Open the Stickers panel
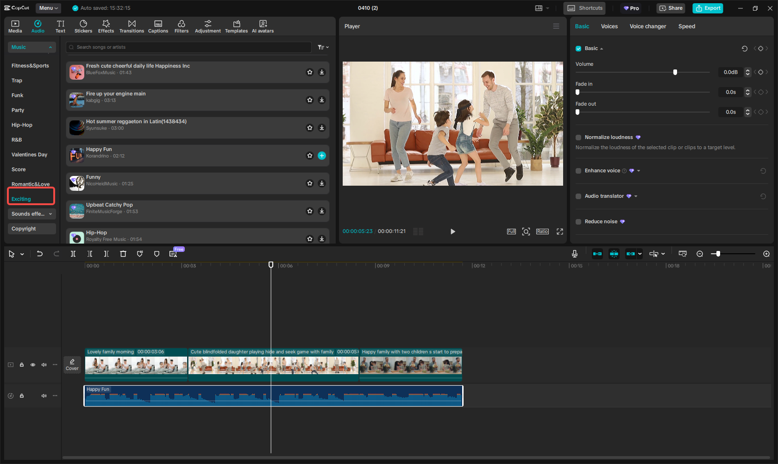 tap(83, 26)
